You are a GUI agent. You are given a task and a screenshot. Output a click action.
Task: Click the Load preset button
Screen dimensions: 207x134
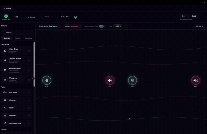[194, 16]
